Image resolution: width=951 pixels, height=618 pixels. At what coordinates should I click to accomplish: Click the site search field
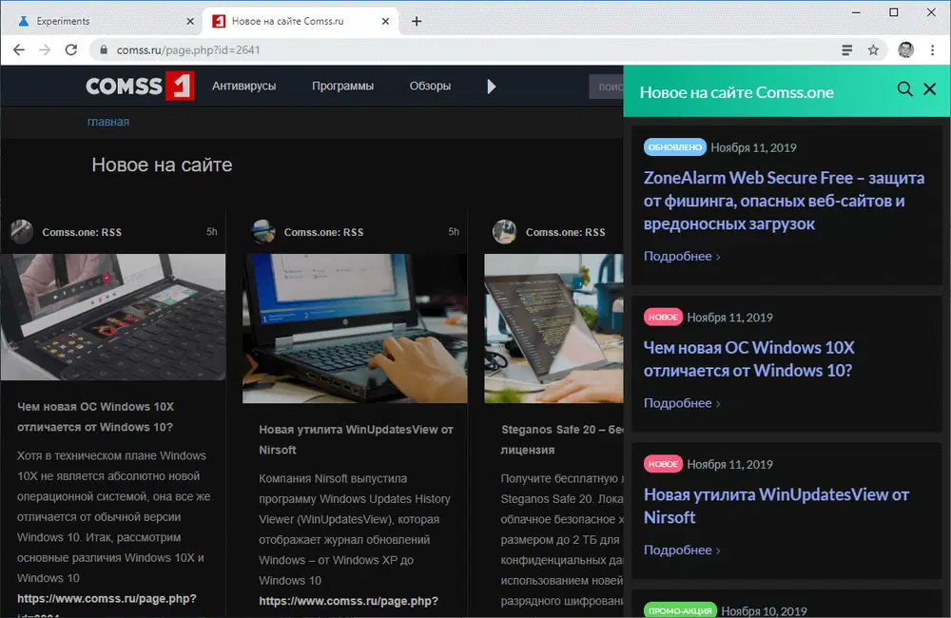[x=606, y=87]
